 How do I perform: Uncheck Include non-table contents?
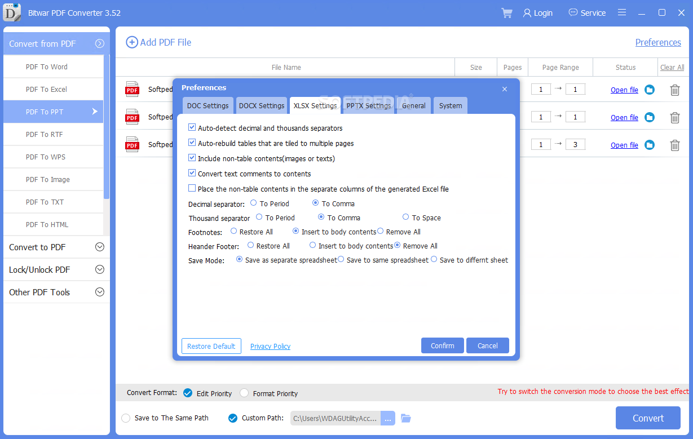click(192, 158)
